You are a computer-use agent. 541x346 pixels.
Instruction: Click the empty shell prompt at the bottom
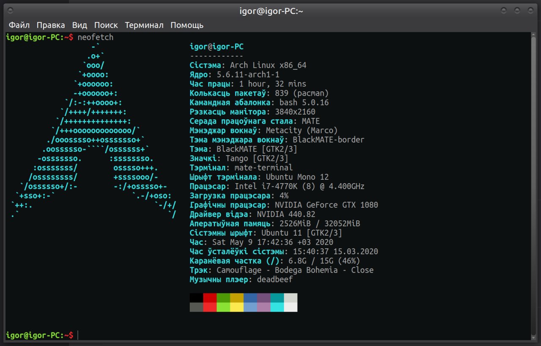tap(42, 335)
